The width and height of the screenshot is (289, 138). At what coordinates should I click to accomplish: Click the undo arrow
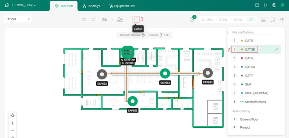[x=84, y=19]
